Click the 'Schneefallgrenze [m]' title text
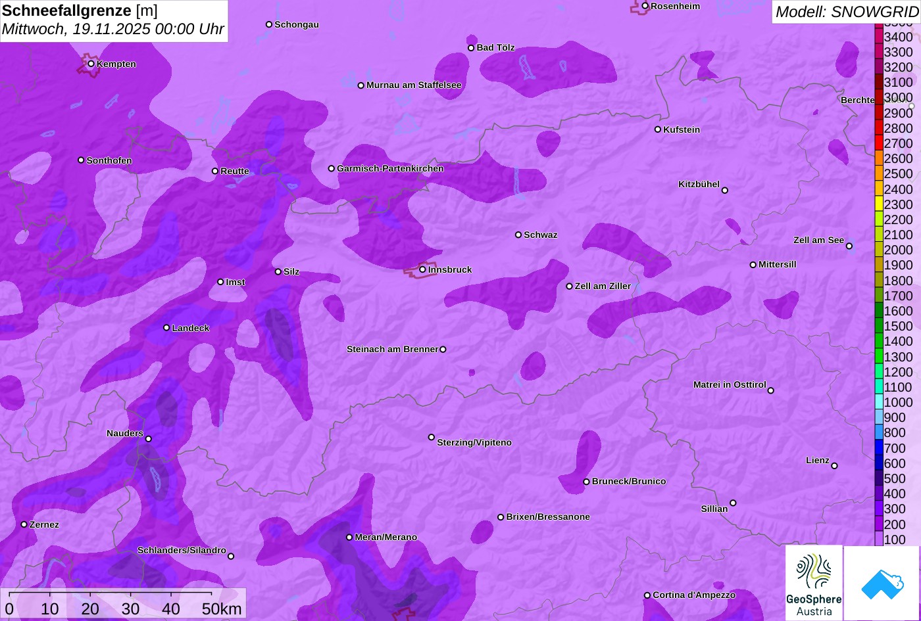This screenshot has width=921, height=621. coord(80,11)
